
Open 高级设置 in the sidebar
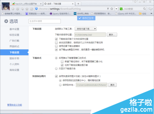tap(14, 70)
